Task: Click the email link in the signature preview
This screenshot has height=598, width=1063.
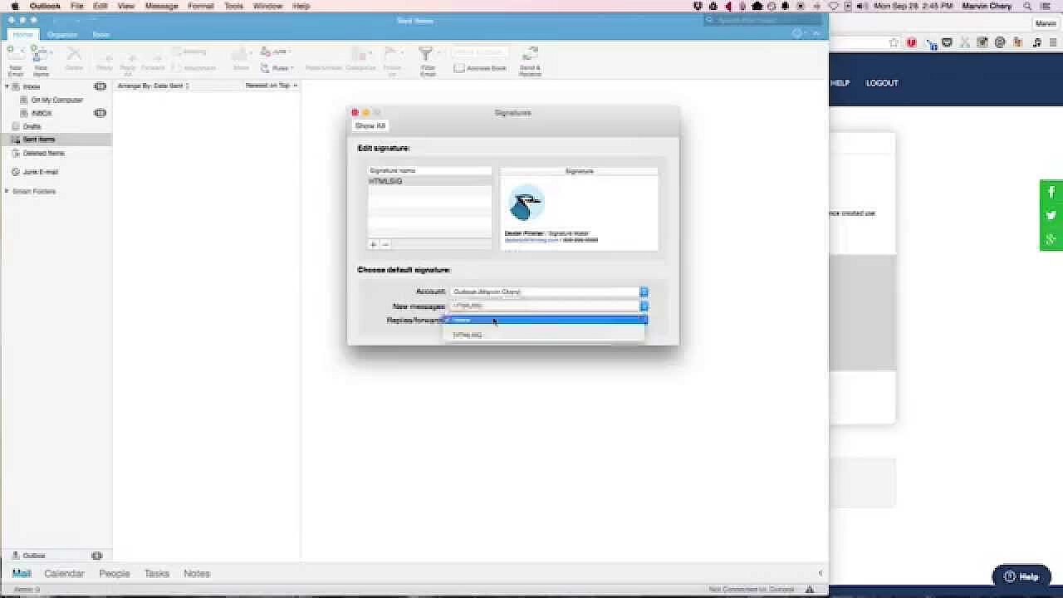Action: tap(531, 240)
